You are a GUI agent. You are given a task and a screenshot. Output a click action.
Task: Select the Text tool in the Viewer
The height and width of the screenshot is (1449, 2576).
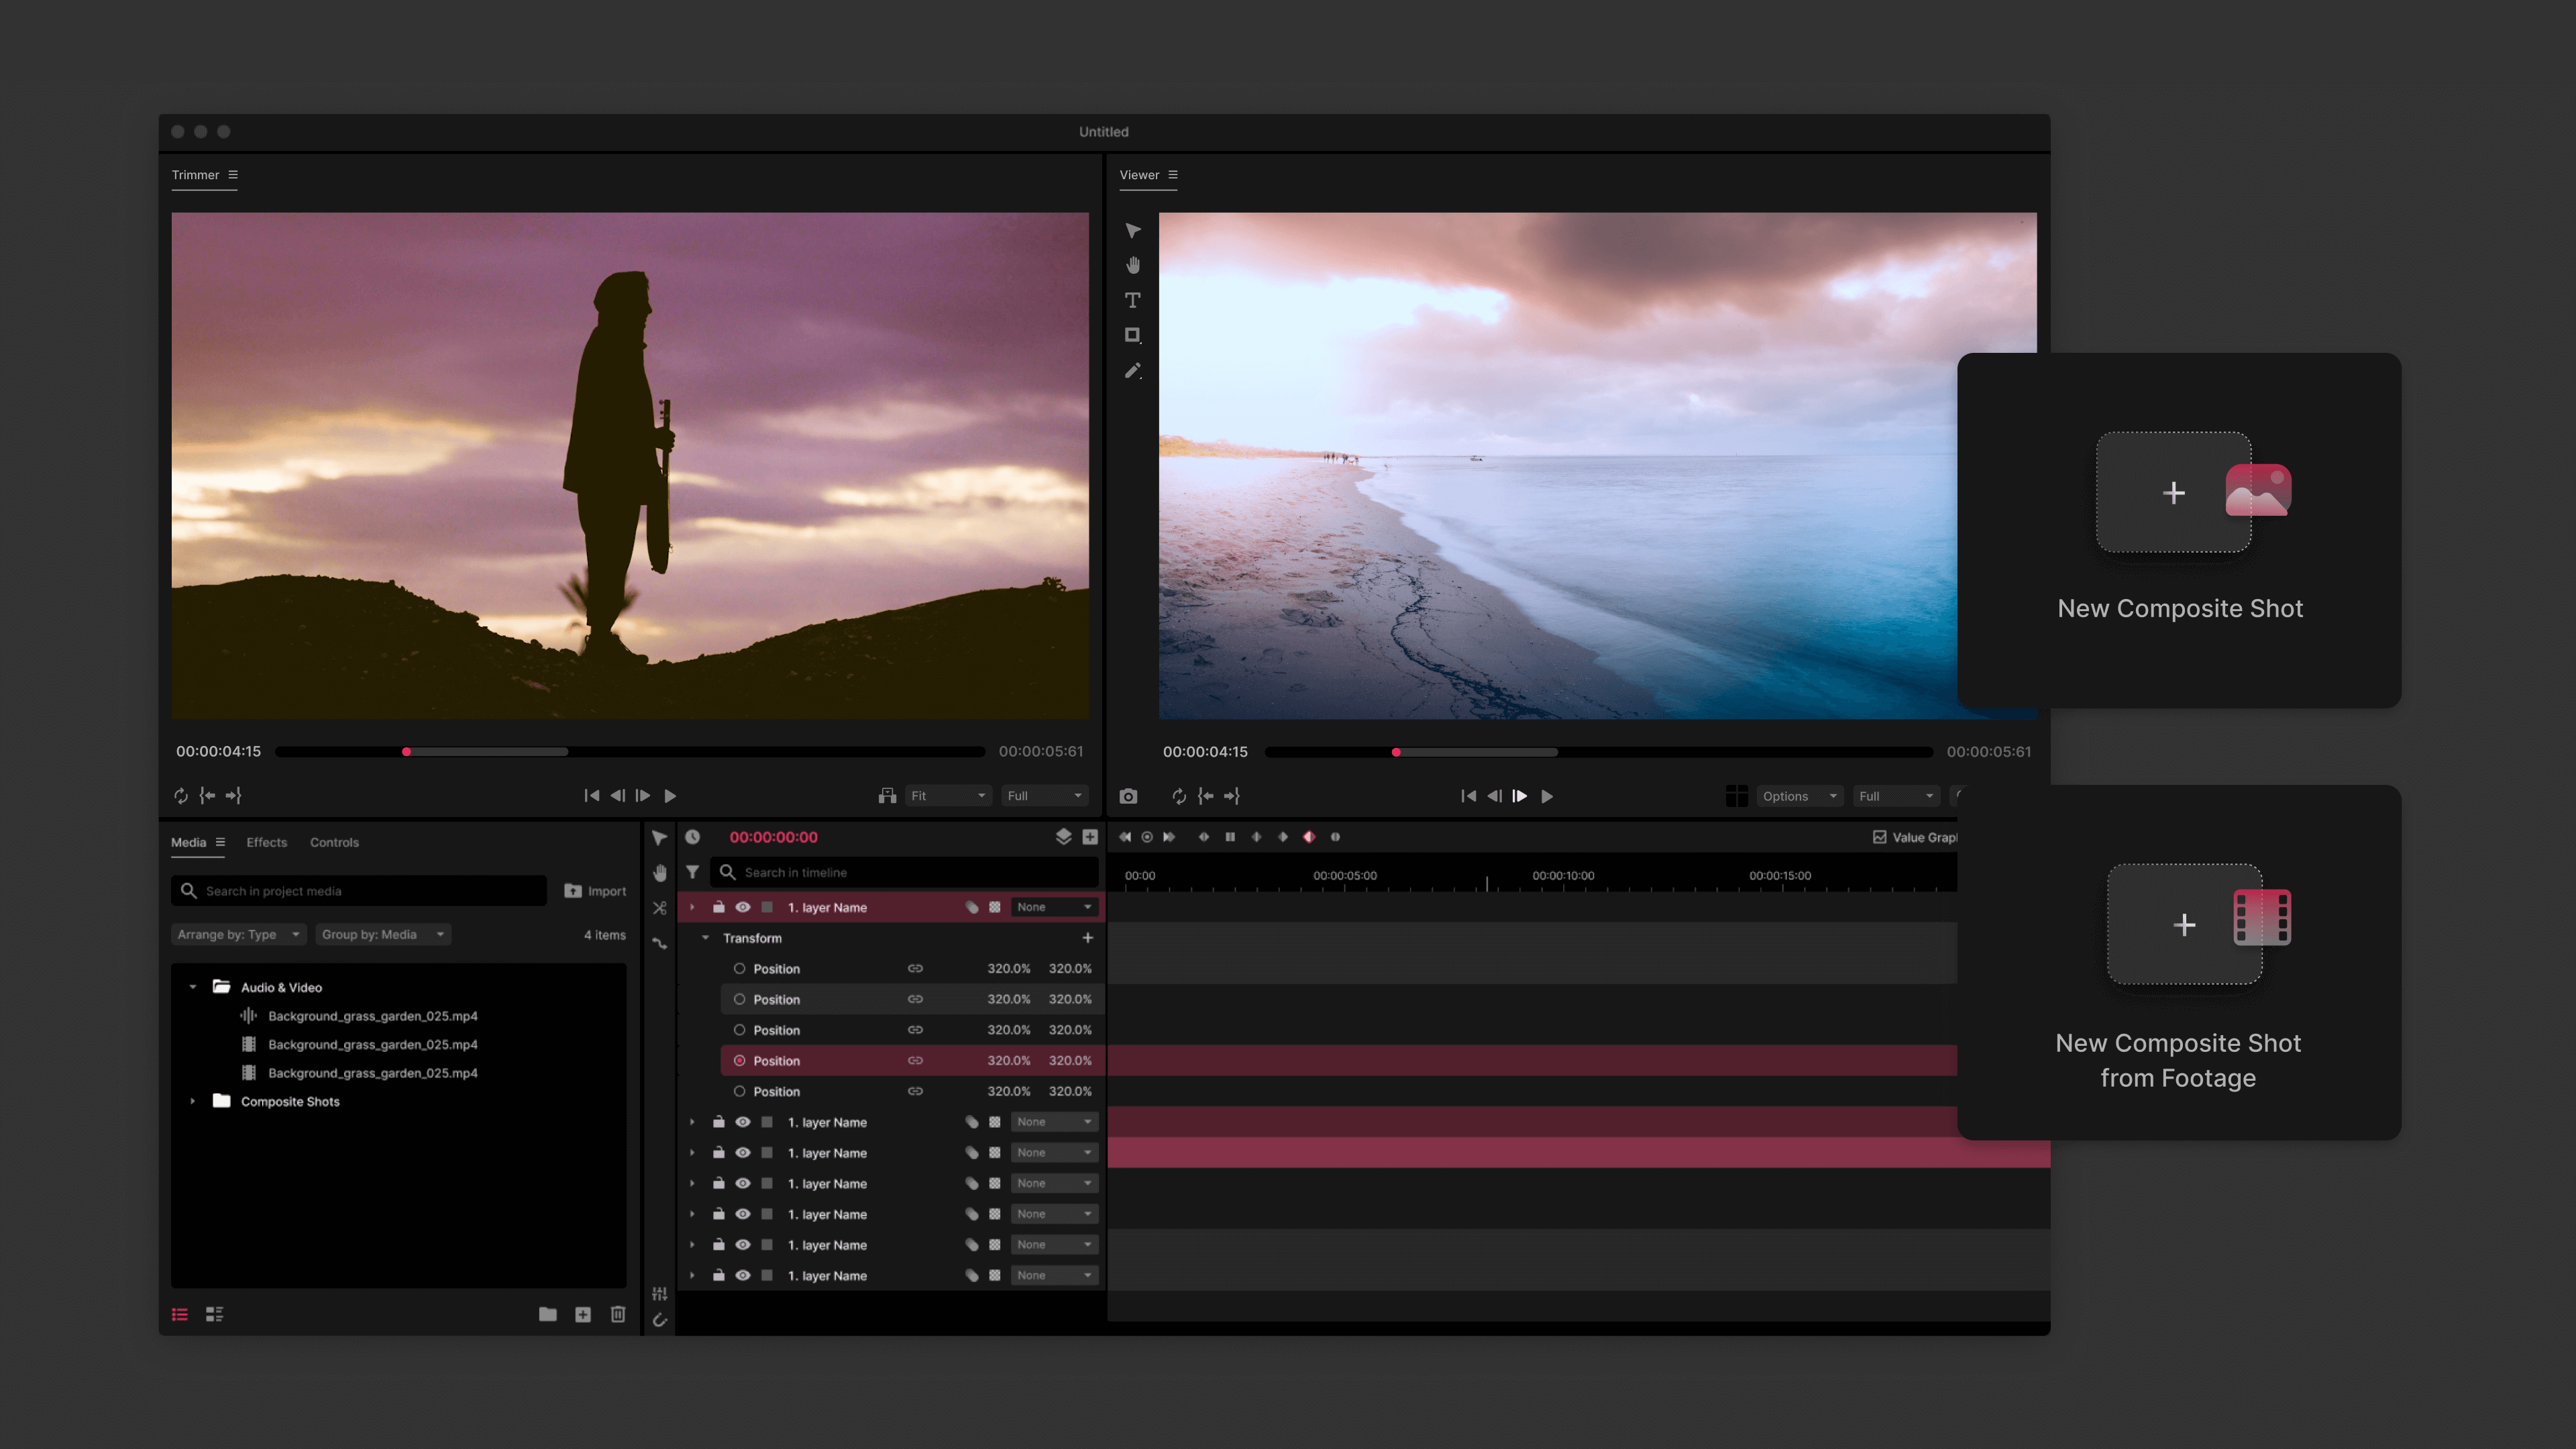[1132, 300]
